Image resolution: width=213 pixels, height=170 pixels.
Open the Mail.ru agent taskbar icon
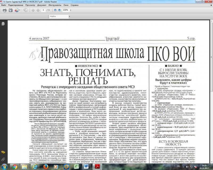[x=66, y=167]
